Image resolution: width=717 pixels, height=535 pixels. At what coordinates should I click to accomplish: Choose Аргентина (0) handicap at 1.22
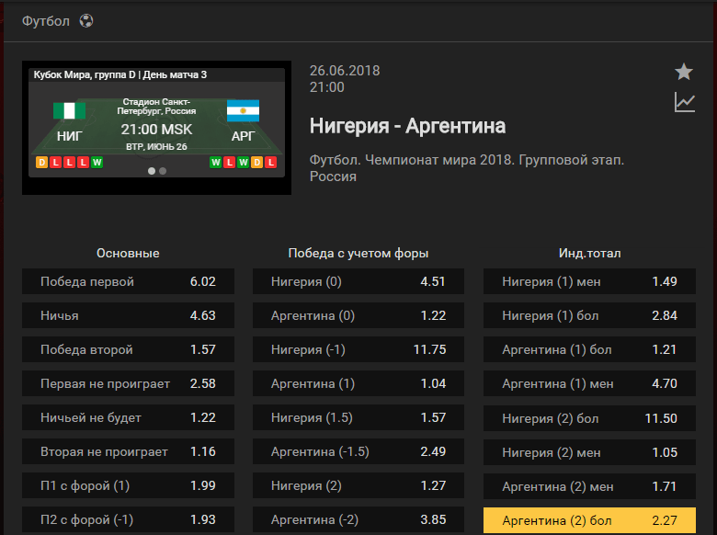click(358, 315)
